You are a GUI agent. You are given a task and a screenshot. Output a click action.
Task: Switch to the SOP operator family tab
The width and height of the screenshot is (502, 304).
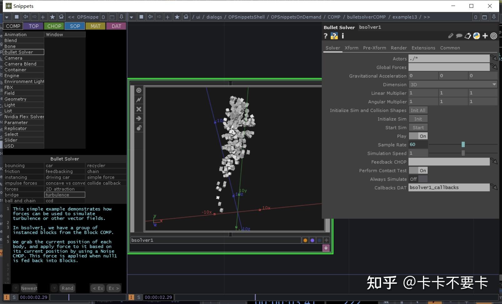click(75, 26)
